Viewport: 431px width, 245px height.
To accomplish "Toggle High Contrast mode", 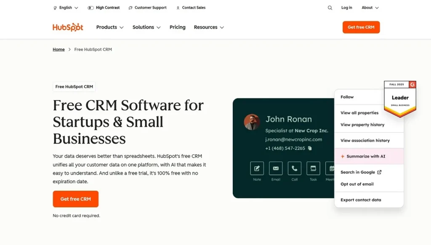I will point(91,7).
